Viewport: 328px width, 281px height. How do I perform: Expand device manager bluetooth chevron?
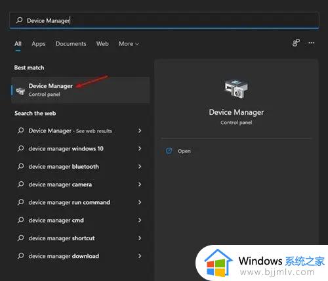[140, 167]
